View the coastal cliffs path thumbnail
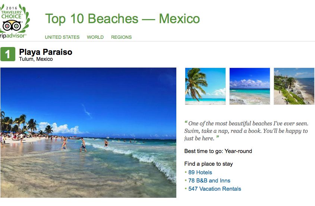This screenshot has width=315, height=206. (294, 86)
